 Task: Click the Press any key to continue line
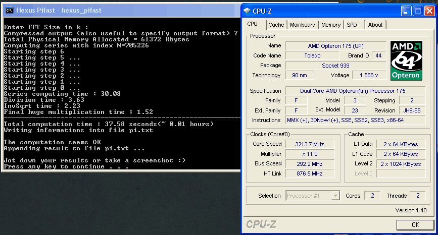click(66, 166)
